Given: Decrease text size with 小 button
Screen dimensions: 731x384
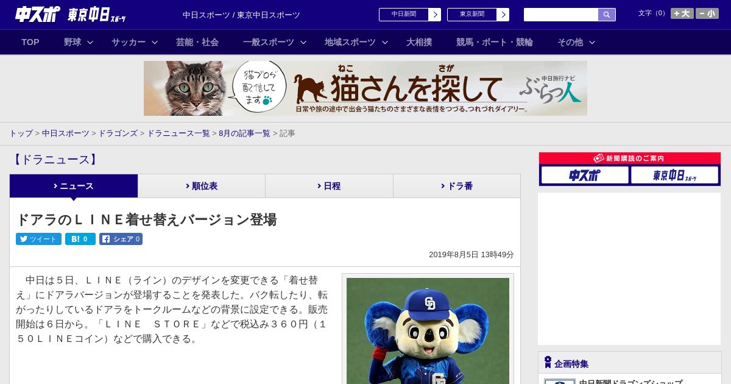Looking at the screenshot, I should tap(707, 13).
